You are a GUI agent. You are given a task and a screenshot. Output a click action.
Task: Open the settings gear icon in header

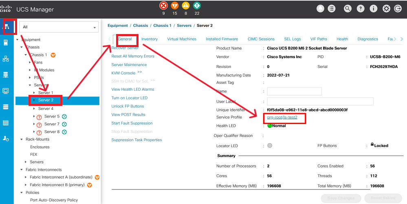pos(387,9)
